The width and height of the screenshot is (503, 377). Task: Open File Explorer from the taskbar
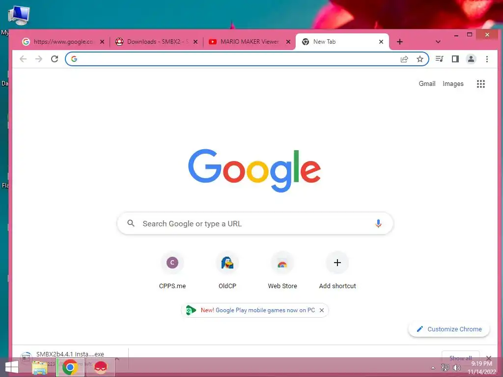pos(40,367)
